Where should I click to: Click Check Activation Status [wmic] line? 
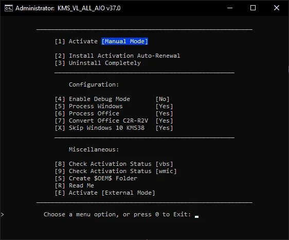pyautogui.click(x=116, y=171)
